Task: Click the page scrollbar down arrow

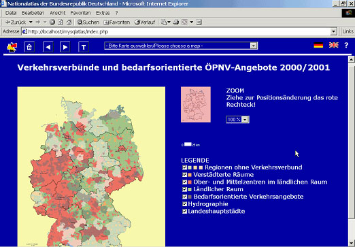Action: (x=351, y=243)
